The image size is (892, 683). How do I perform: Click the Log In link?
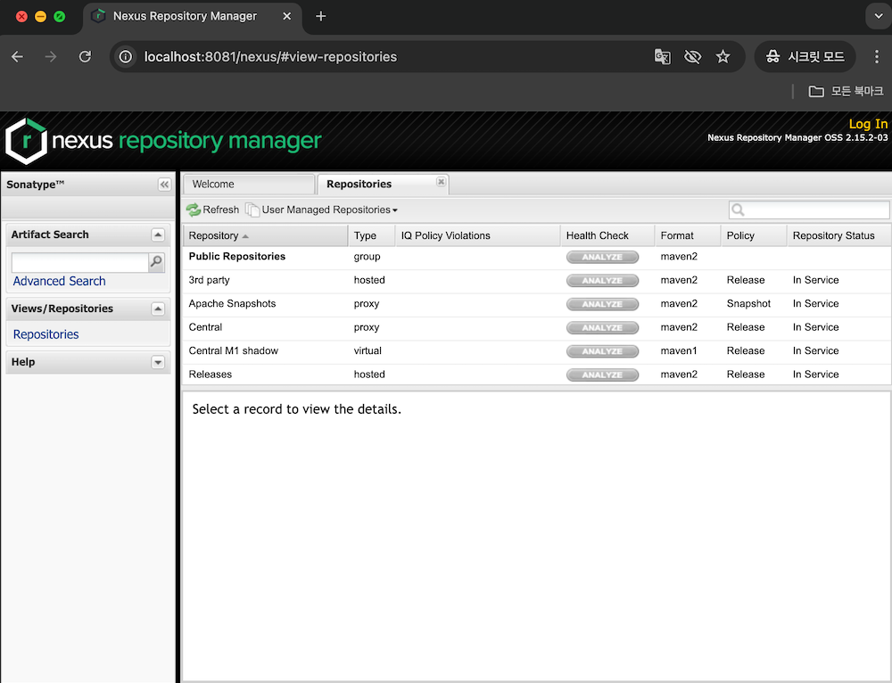coord(867,124)
